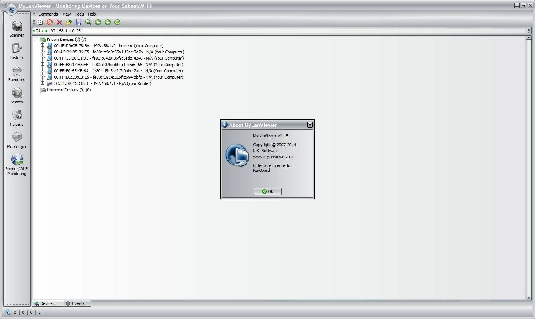Select Unknown Devices (0) (0) label
535x319 pixels.
(x=69, y=90)
